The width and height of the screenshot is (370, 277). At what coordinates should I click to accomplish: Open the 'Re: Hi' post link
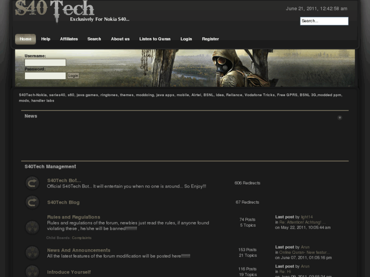click(286, 272)
